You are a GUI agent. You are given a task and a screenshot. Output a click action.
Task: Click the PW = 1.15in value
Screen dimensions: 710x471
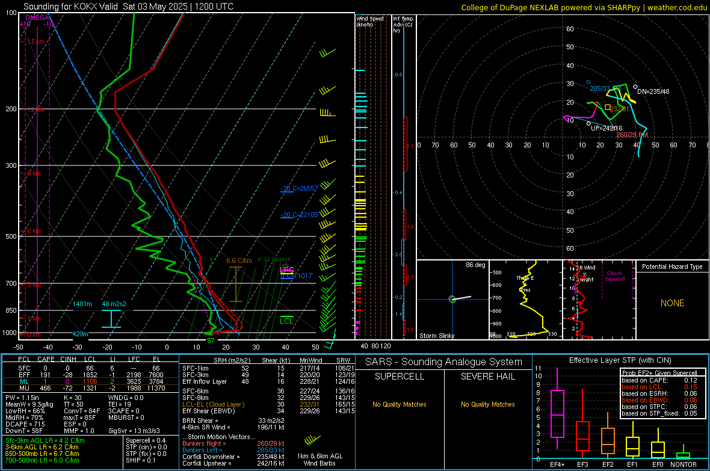tap(23, 398)
